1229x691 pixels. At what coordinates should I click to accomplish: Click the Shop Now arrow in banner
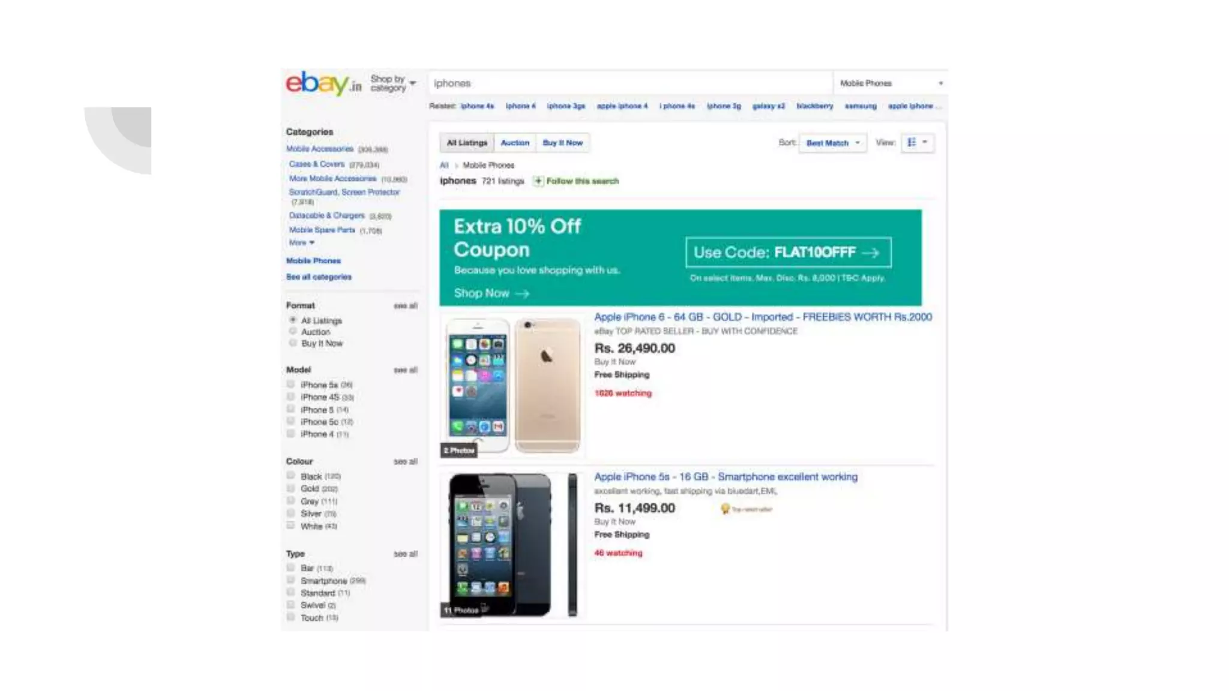click(523, 293)
